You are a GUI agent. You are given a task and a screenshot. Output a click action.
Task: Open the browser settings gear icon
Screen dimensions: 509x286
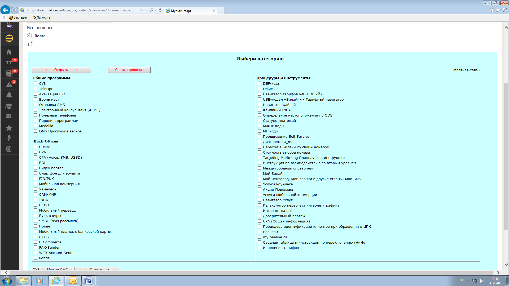505,10
